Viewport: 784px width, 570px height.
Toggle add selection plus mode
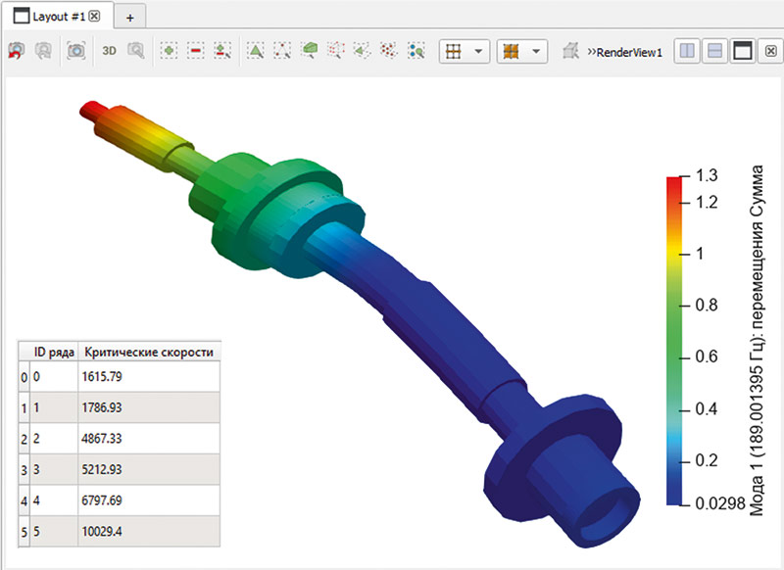(170, 52)
